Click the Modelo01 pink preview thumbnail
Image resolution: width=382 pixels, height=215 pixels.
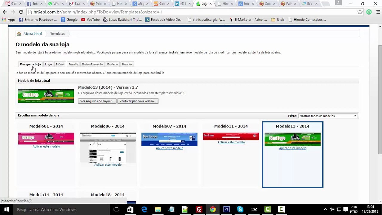pos(46,139)
